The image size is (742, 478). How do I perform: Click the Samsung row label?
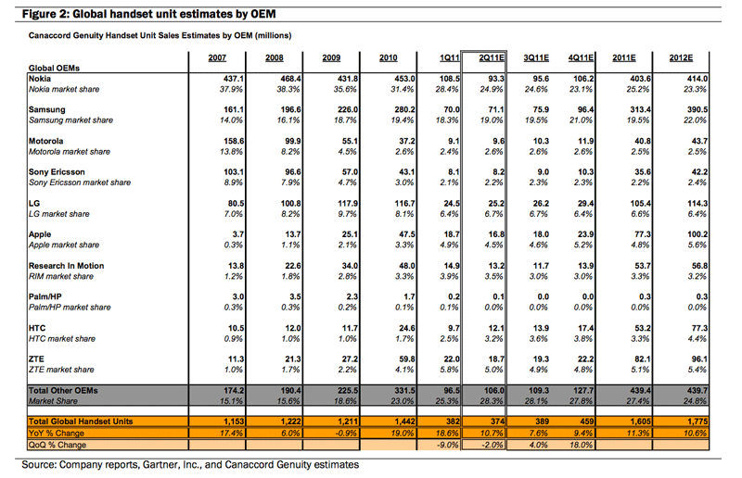click(47, 109)
